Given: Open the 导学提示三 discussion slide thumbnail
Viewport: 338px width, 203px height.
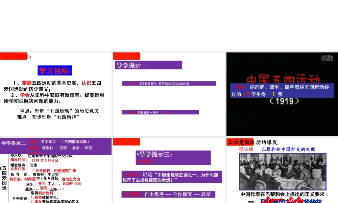Looking at the screenshot, I should (169, 171).
